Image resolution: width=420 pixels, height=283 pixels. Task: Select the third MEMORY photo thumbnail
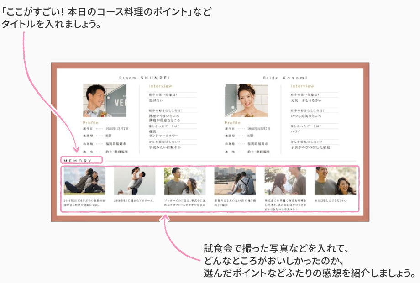185,181
